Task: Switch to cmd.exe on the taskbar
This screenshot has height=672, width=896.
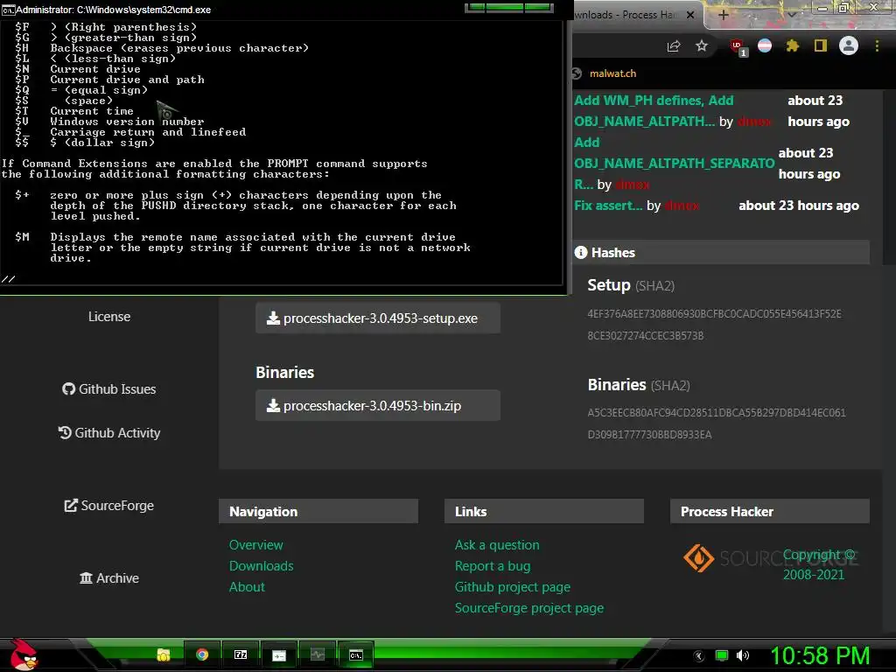Action: point(356,654)
